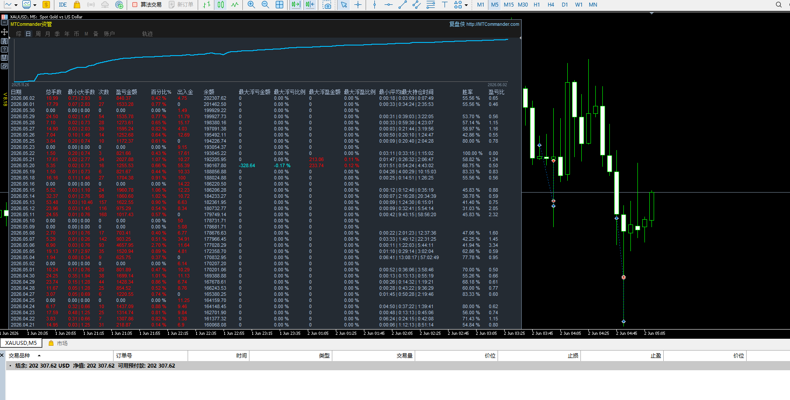Click the MTCommander overlapping windows icon
This screenshot has height=400, width=790.
(4, 66)
